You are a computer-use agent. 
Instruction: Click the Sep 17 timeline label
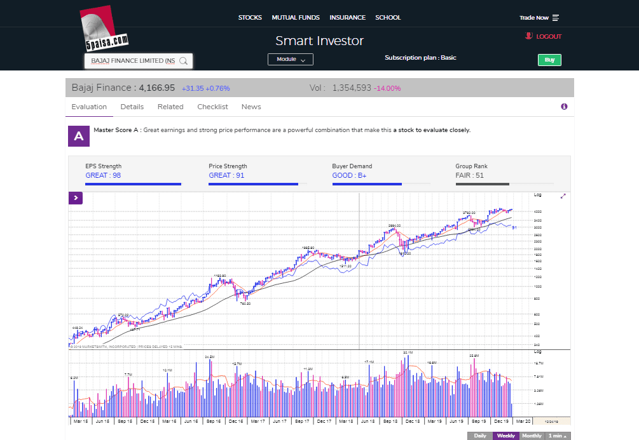tap(302, 422)
